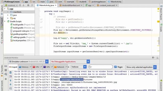163x91 pixels.
Task: Click copyImage method fold marker
Action: pyautogui.click(x=39, y=11)
